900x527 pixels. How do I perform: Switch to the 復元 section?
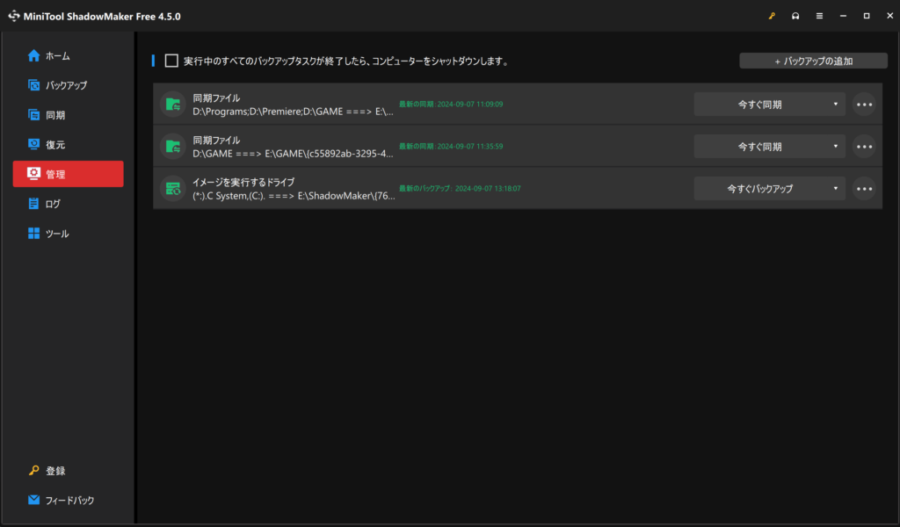coord(55,144)
